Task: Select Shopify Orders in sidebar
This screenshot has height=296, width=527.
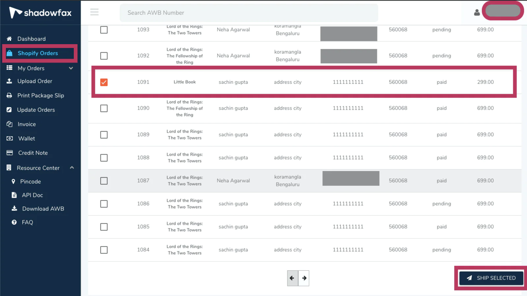Action: click(x=38, y=53)
